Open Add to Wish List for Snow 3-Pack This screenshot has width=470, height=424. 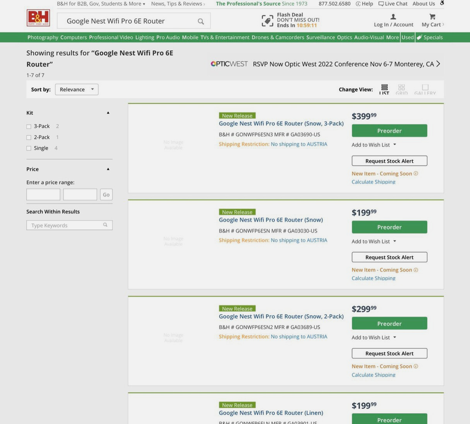tap(374, 145)
